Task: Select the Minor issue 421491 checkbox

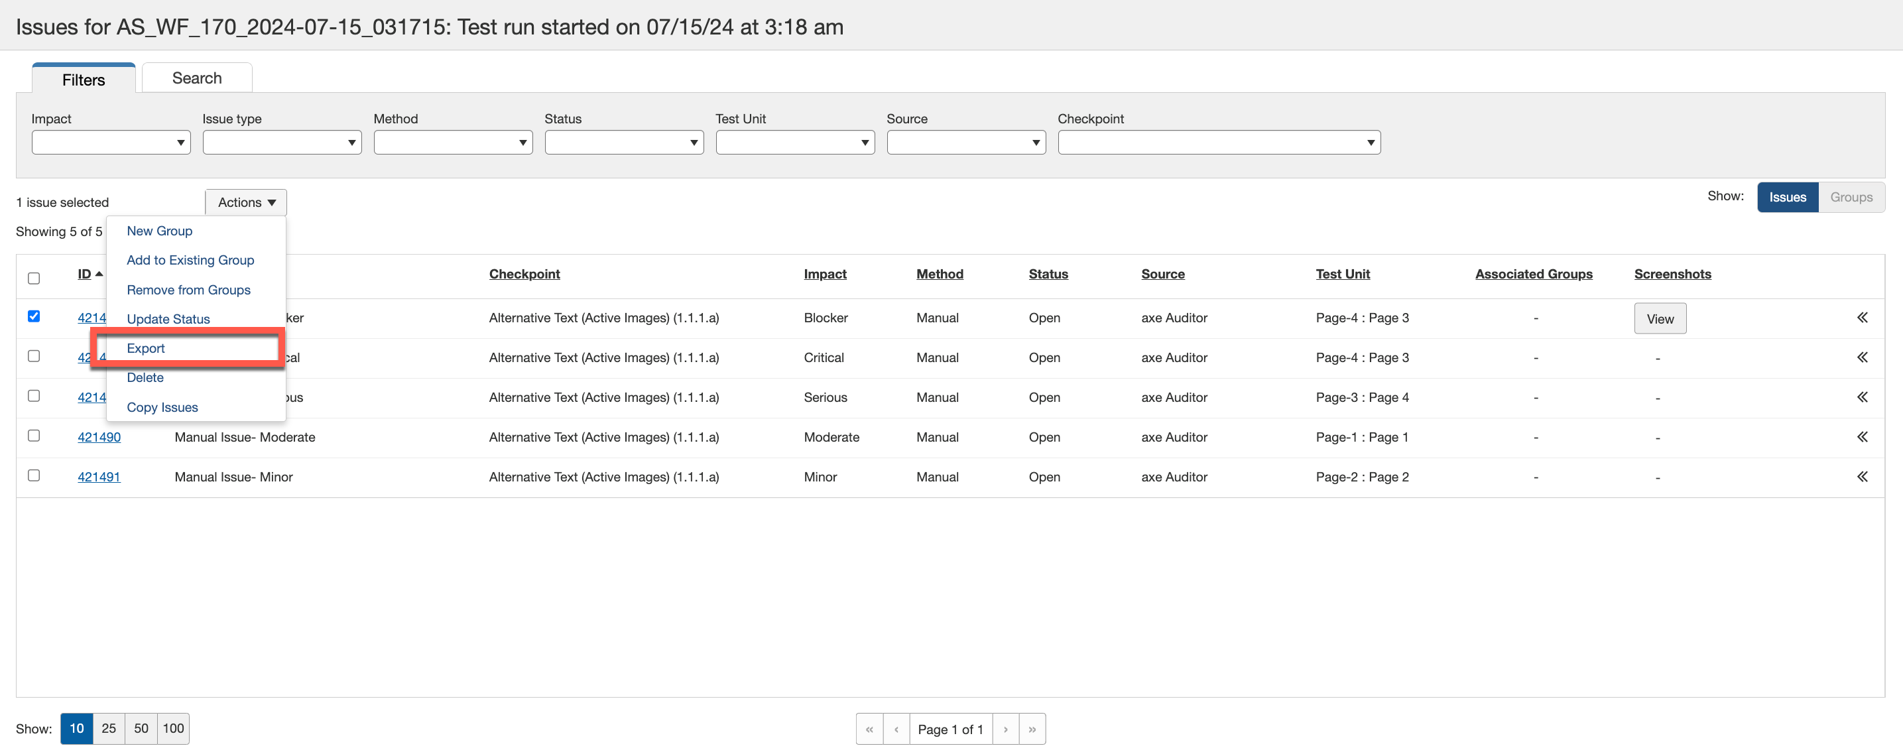Action: click(x=34, y=475)
